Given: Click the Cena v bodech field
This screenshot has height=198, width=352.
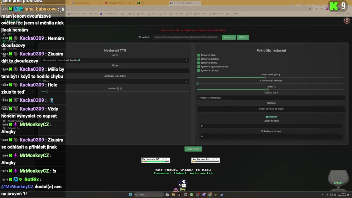Looking at the screenshot, I should 271,126.
